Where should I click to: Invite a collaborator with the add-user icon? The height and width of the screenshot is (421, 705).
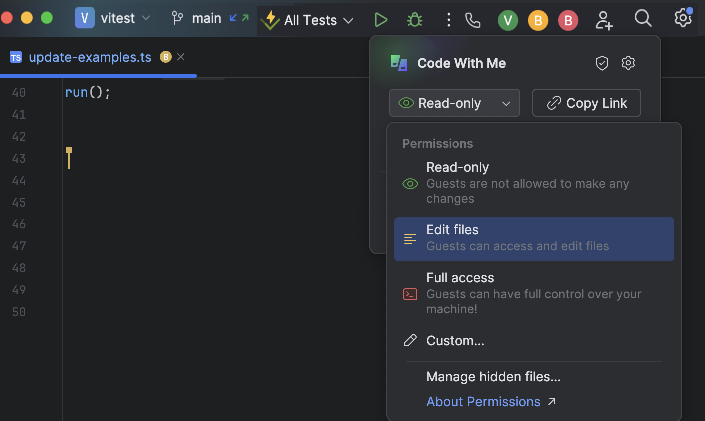coord(604,20)
